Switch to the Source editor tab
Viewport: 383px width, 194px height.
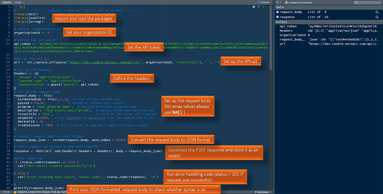coord(7,2)
